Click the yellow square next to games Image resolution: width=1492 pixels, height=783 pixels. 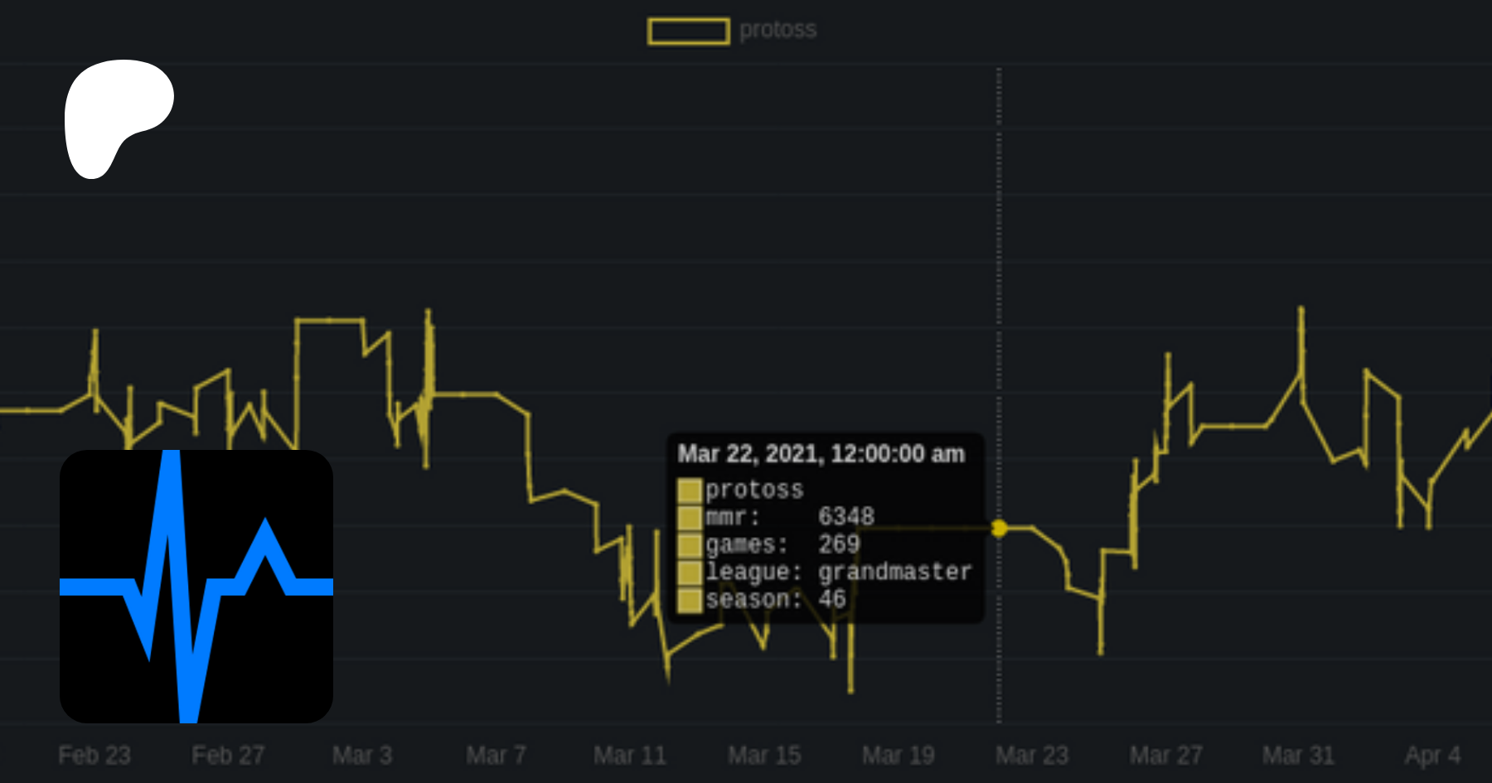click(690, 545)
